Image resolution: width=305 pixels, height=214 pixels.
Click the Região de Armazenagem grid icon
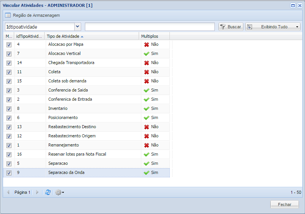[x=8, y=15]
